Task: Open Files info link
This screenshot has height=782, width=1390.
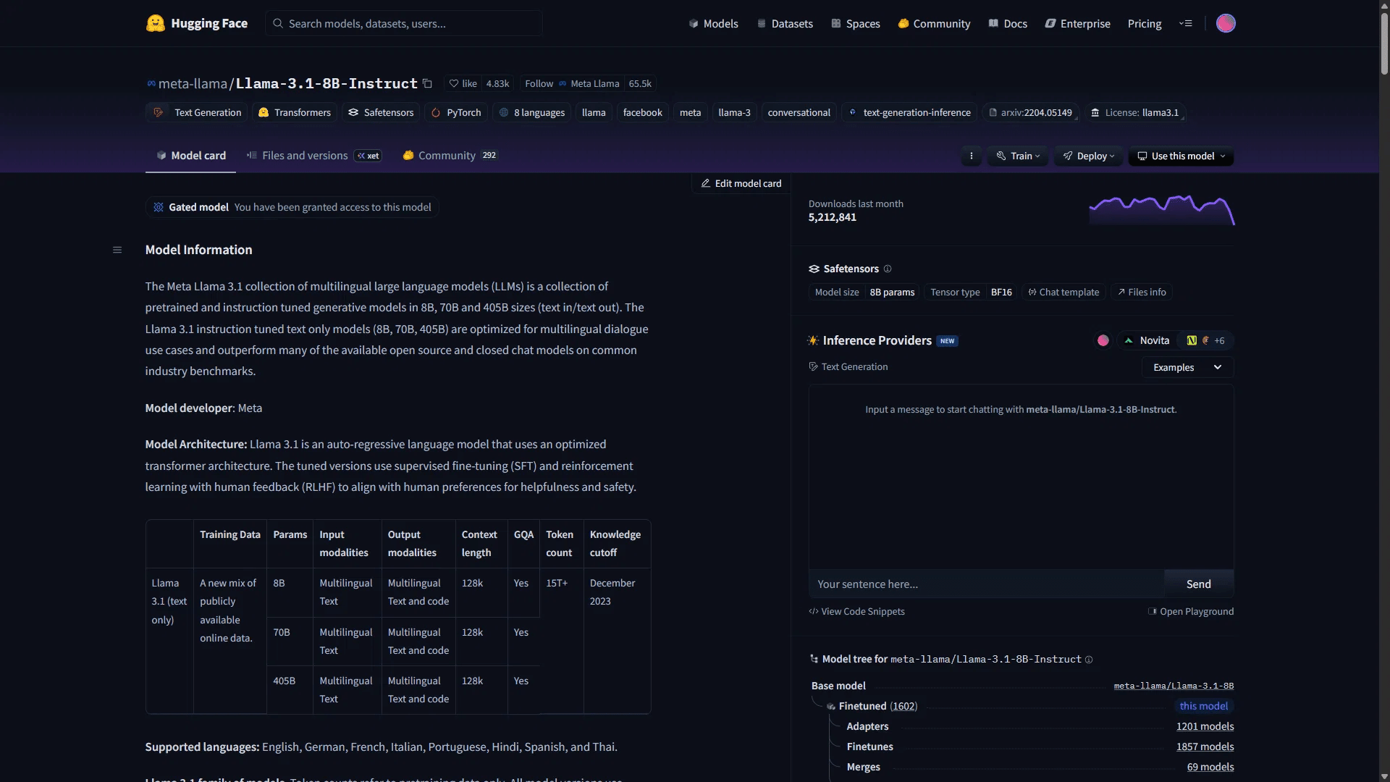Action: (x=1142, y=292)
